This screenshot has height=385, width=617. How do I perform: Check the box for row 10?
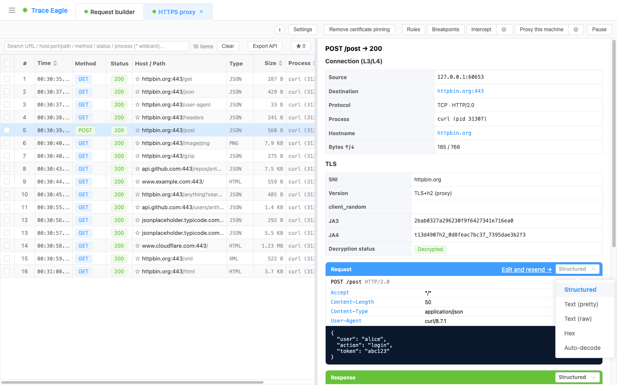pos(7,194)
